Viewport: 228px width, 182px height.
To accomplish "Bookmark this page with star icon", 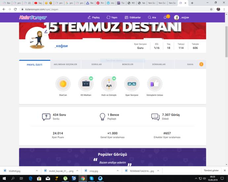I will pyautogui.click(x=211, y=9).
